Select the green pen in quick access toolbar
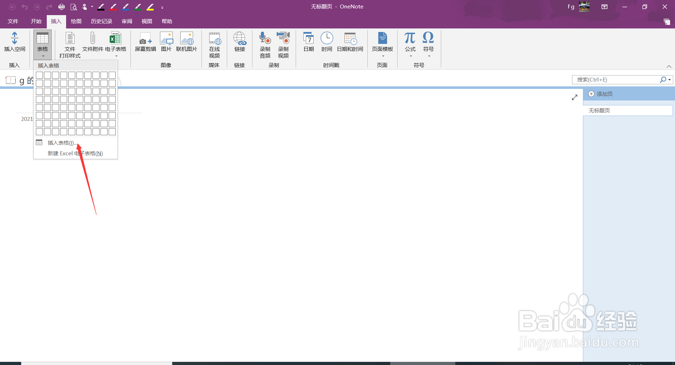The height and width of the screenshot is (365, 675). coord(138,7)
